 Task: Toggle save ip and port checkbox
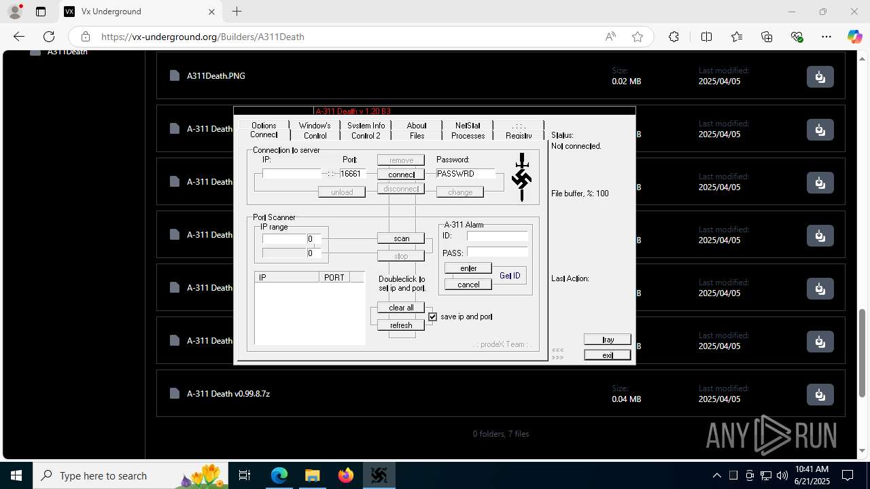(432, 316)
